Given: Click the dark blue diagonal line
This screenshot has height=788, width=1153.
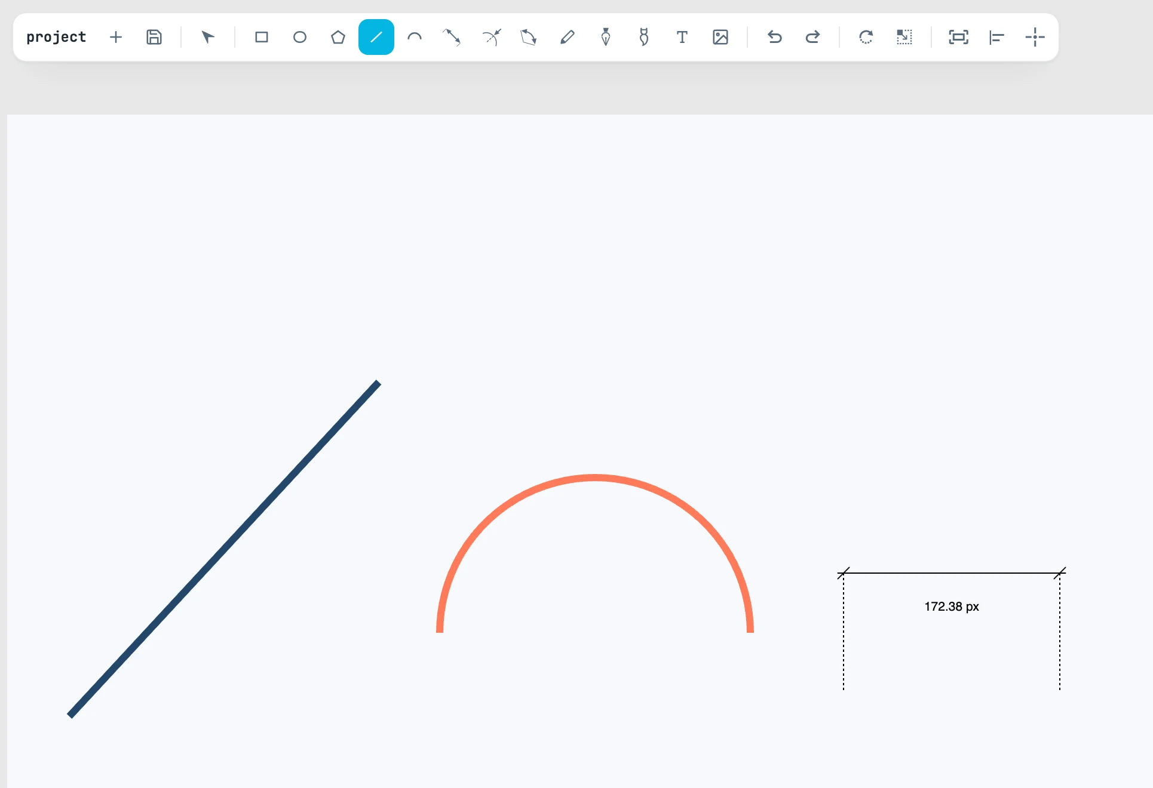Looking at the screenshot, I should 224,549.
